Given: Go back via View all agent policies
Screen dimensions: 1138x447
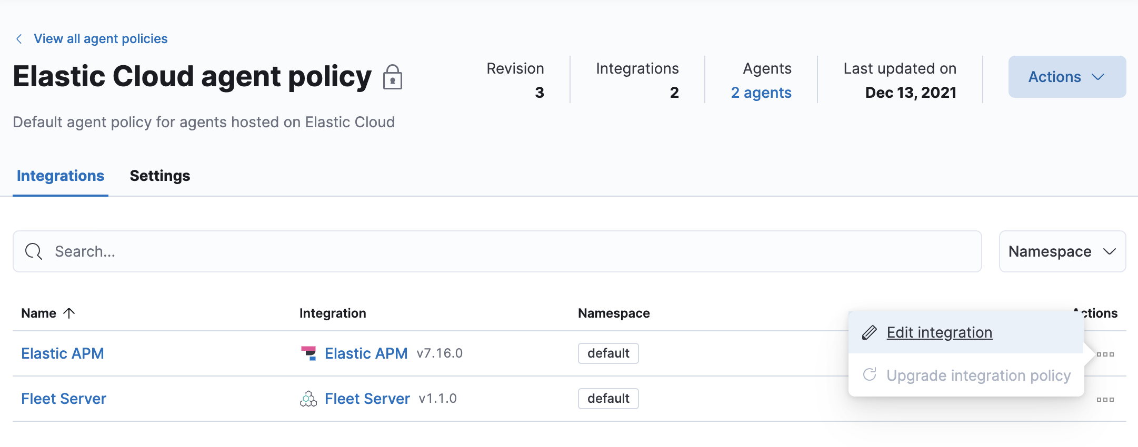Looking at the screenshot, I should point(101,39).
